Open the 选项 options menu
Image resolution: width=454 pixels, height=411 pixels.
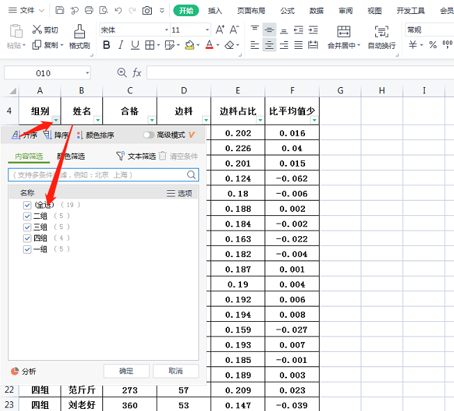179,193
